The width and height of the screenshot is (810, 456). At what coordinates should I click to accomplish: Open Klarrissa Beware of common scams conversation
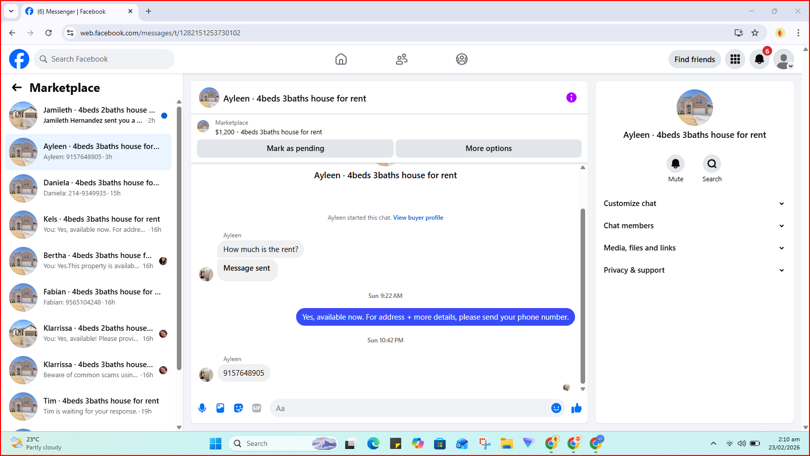88,370
